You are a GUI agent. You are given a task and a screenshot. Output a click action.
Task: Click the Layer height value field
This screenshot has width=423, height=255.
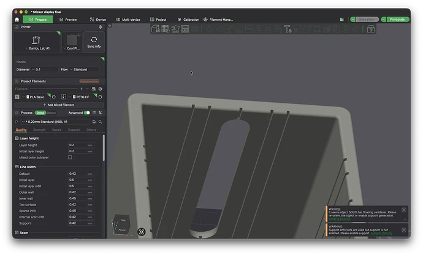81,145
